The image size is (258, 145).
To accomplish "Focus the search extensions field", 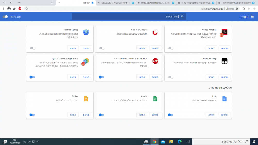I will [129, 16].
